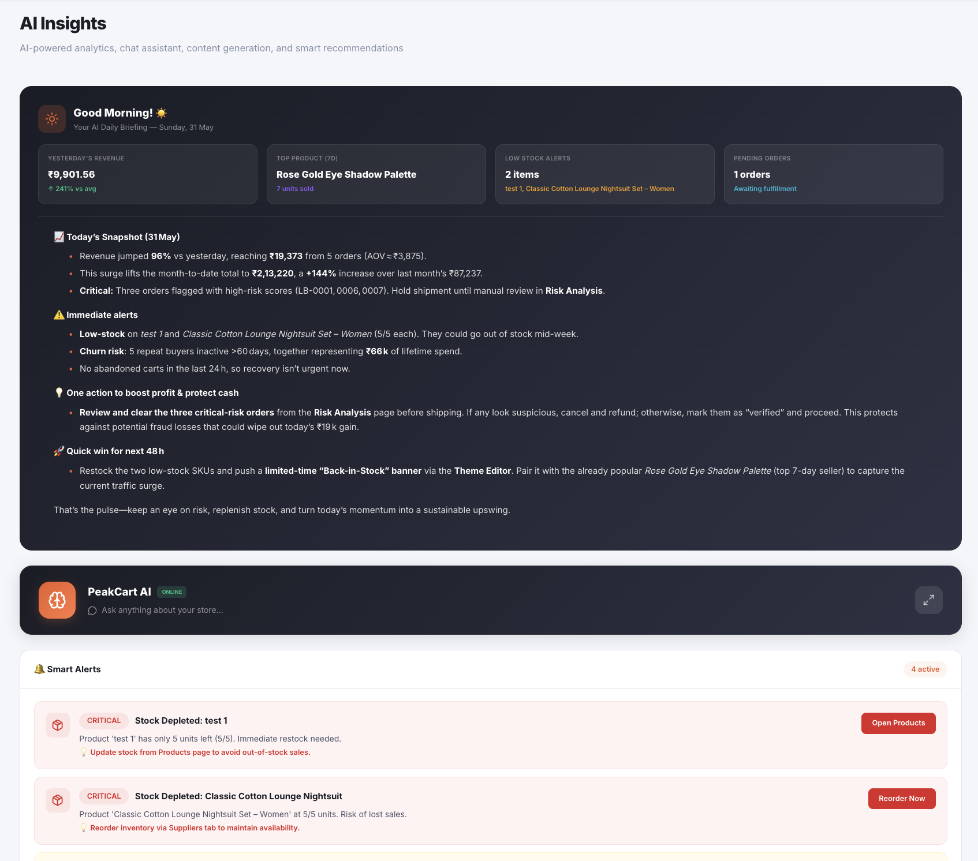Click the lightbulb icon beside Update stock tip
The height and width of the screenshot is (861, 978).
84,753
